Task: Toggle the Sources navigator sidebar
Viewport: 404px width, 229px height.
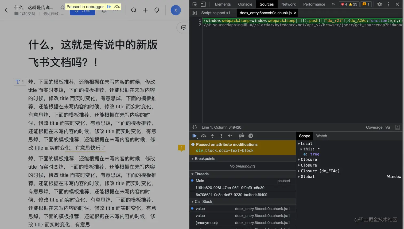Action: pyautogui.click(x=194, y=13)
